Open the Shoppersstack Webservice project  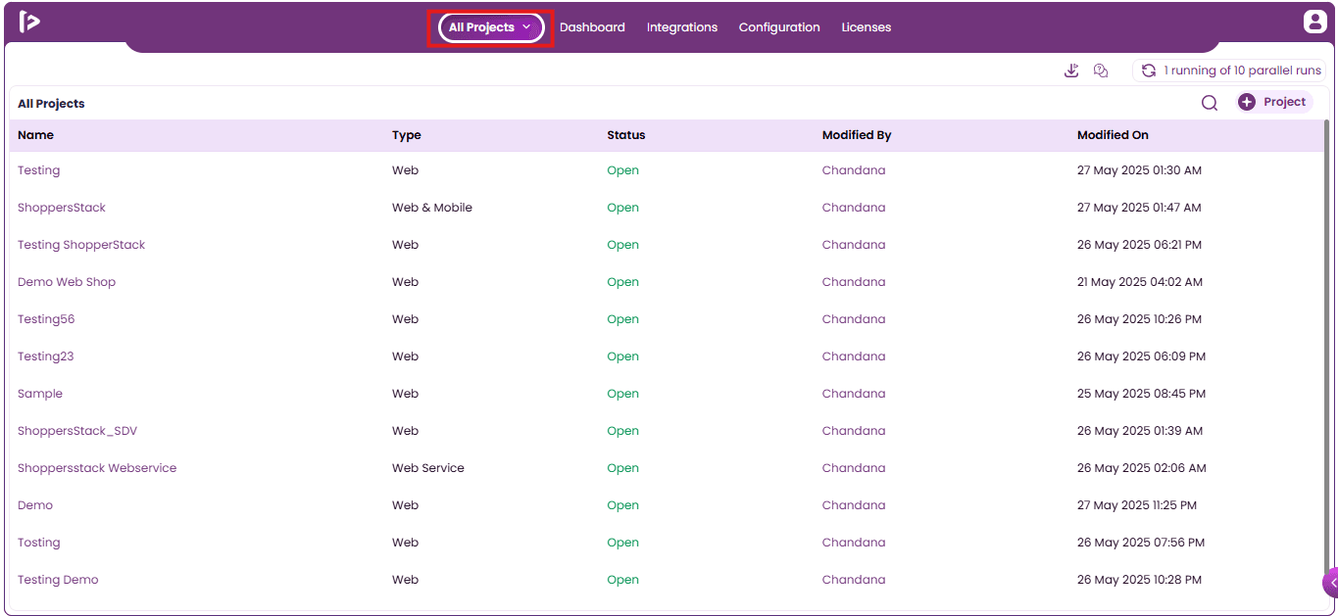click(x=97, y=468)
